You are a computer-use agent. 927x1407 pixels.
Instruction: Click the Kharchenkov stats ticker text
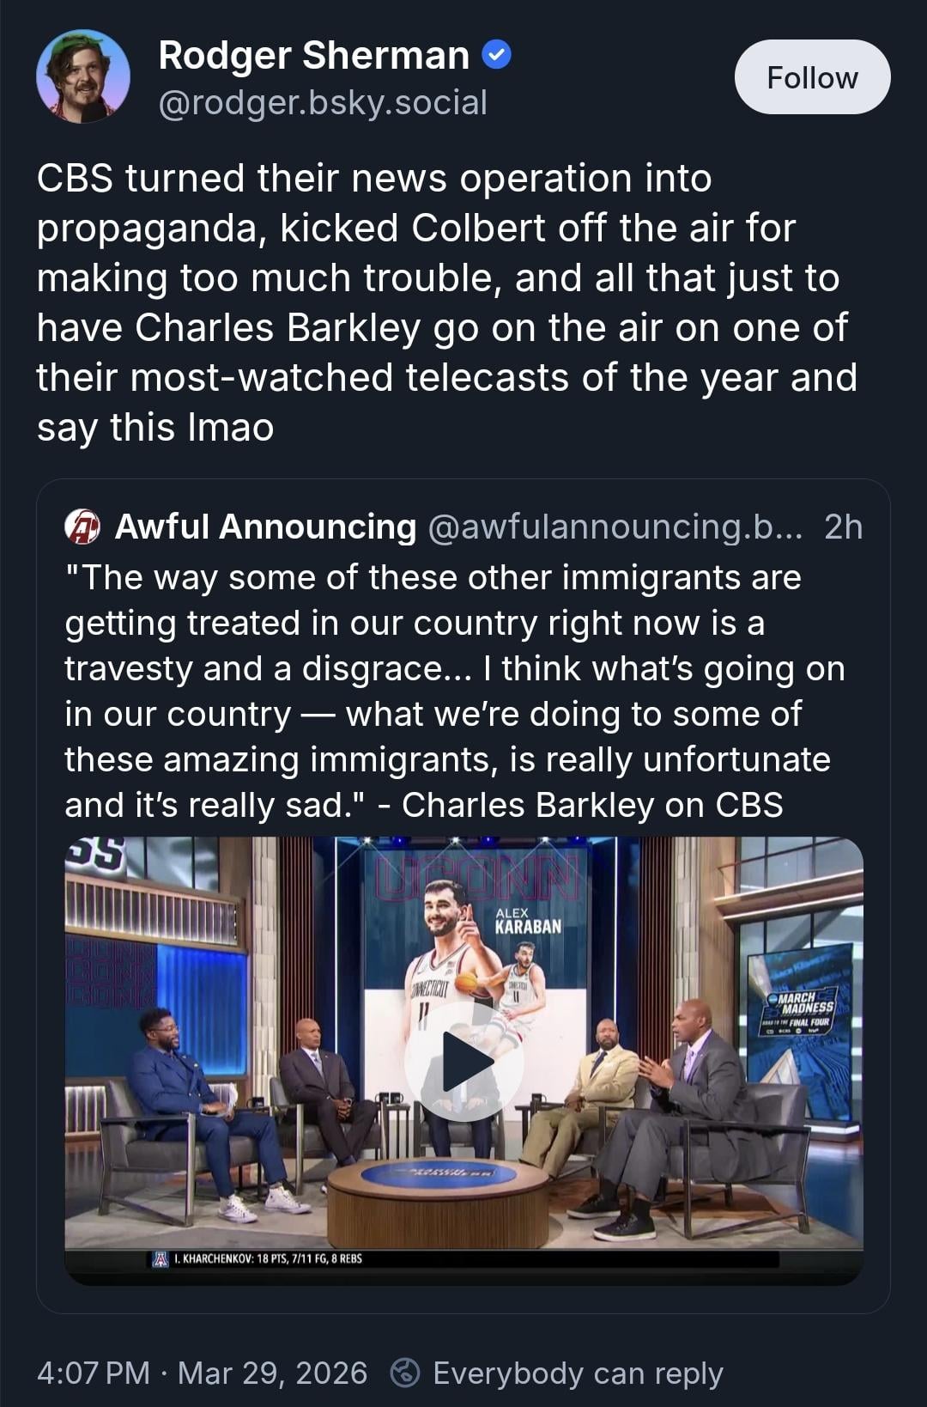(x=268, y=1259)
